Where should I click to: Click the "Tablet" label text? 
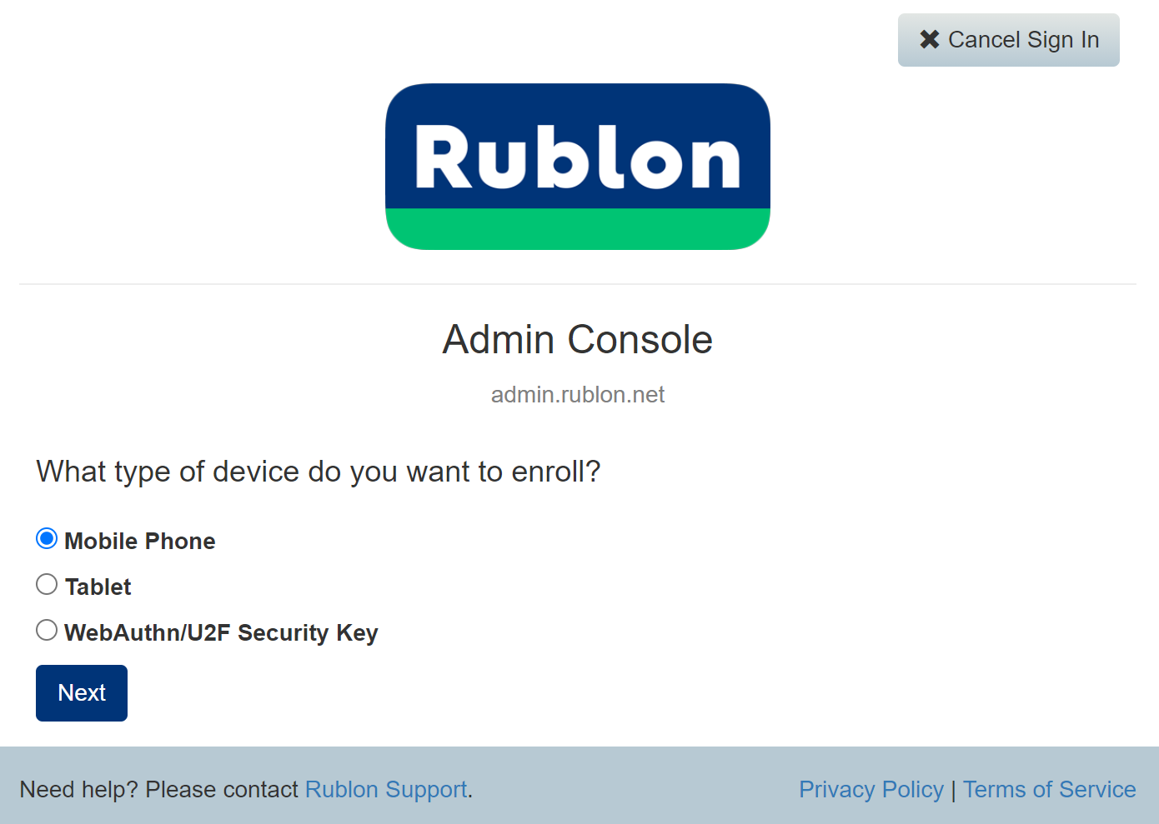click(98, 587)
